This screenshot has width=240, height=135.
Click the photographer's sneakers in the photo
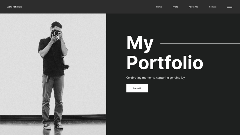pos(53,126)
